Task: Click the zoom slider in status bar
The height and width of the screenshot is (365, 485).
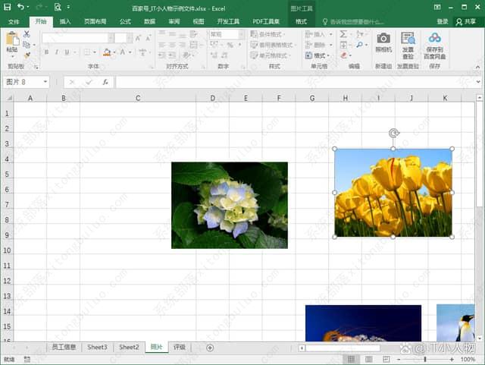Action: [x=425, y=359]
